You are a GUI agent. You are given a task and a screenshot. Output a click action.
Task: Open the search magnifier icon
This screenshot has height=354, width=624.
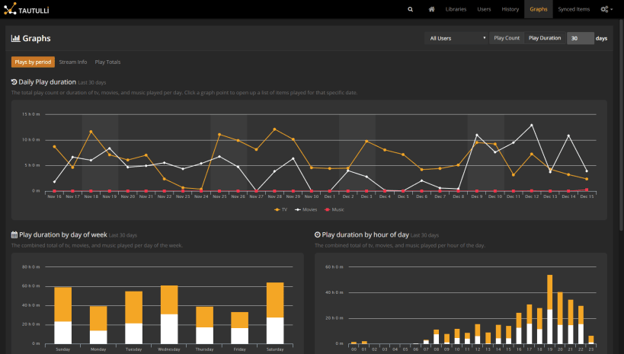[x=411, y=9]
